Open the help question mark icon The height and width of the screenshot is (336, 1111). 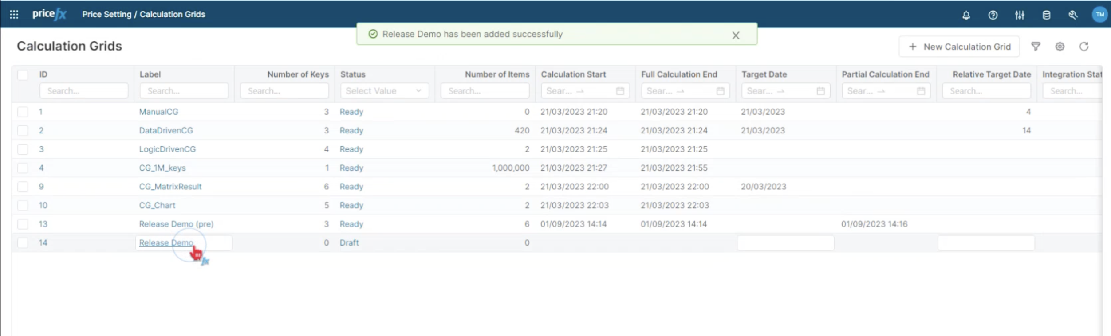[x=993, y=15]
